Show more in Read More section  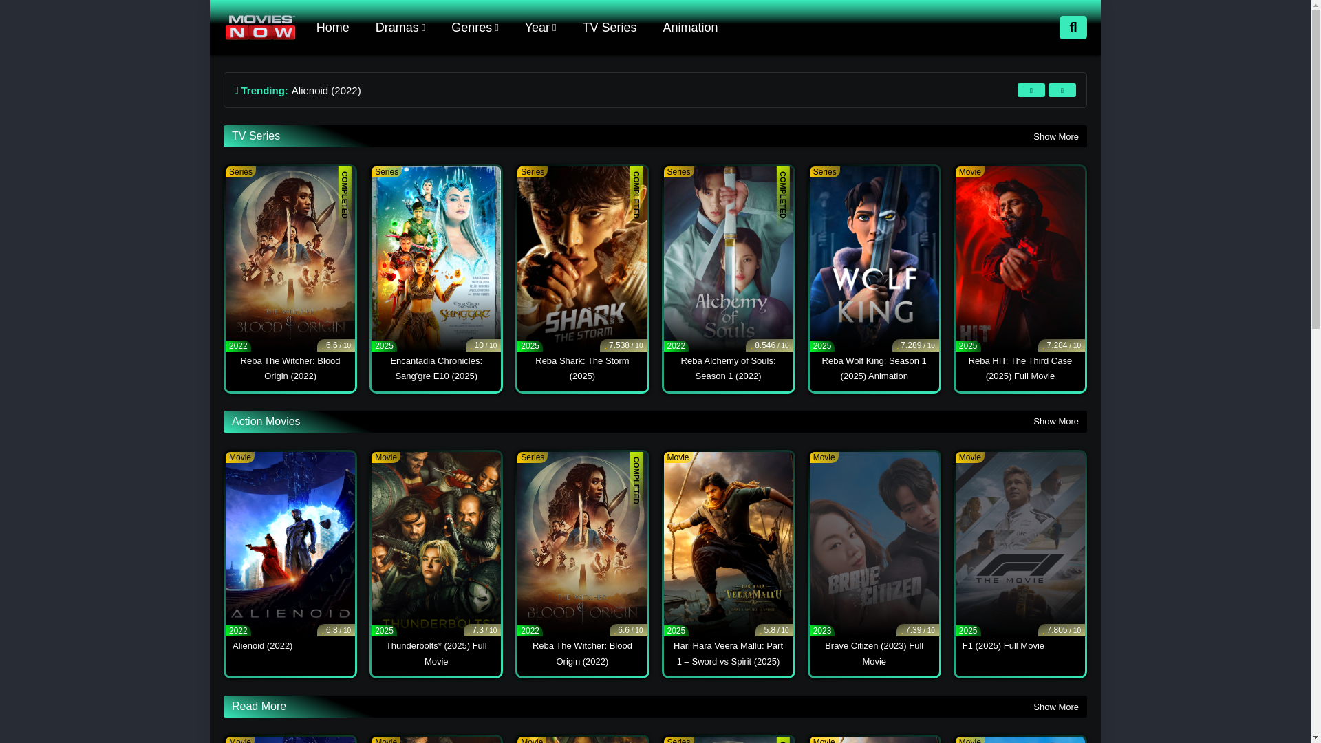tap(1055, 707)
